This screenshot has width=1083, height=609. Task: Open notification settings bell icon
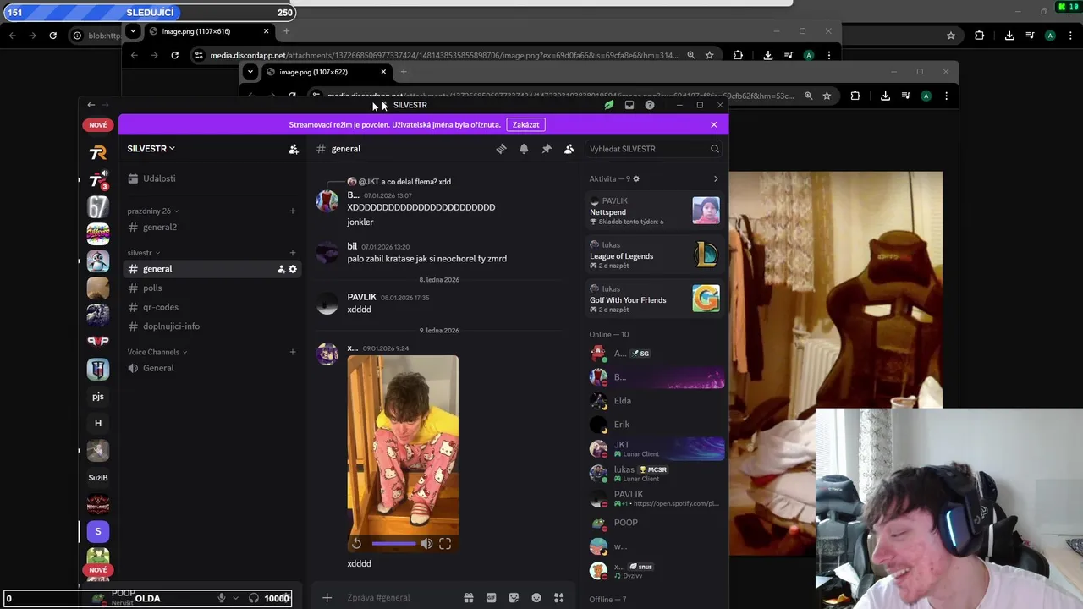[524, 149]
